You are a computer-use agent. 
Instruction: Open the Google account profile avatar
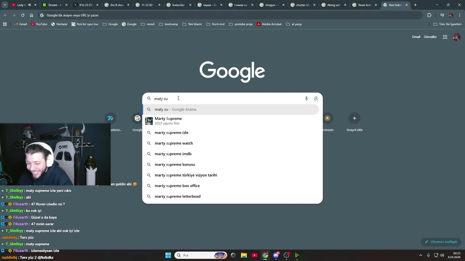(457, 37)
